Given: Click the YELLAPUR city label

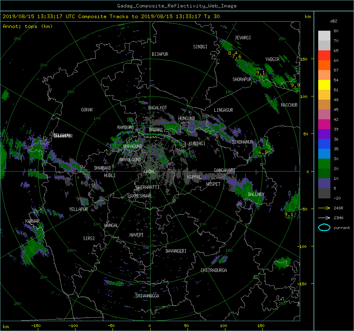Looking at the screenshot, I should [x=78, y=209].
